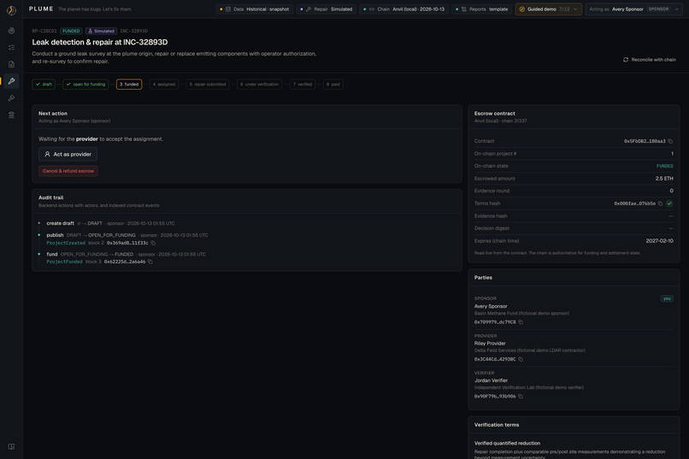Expand the Acting as Avery Sponsor dropdown
Image resolution: width=689 pixels, height=459 pixels.
click(635, 9)
